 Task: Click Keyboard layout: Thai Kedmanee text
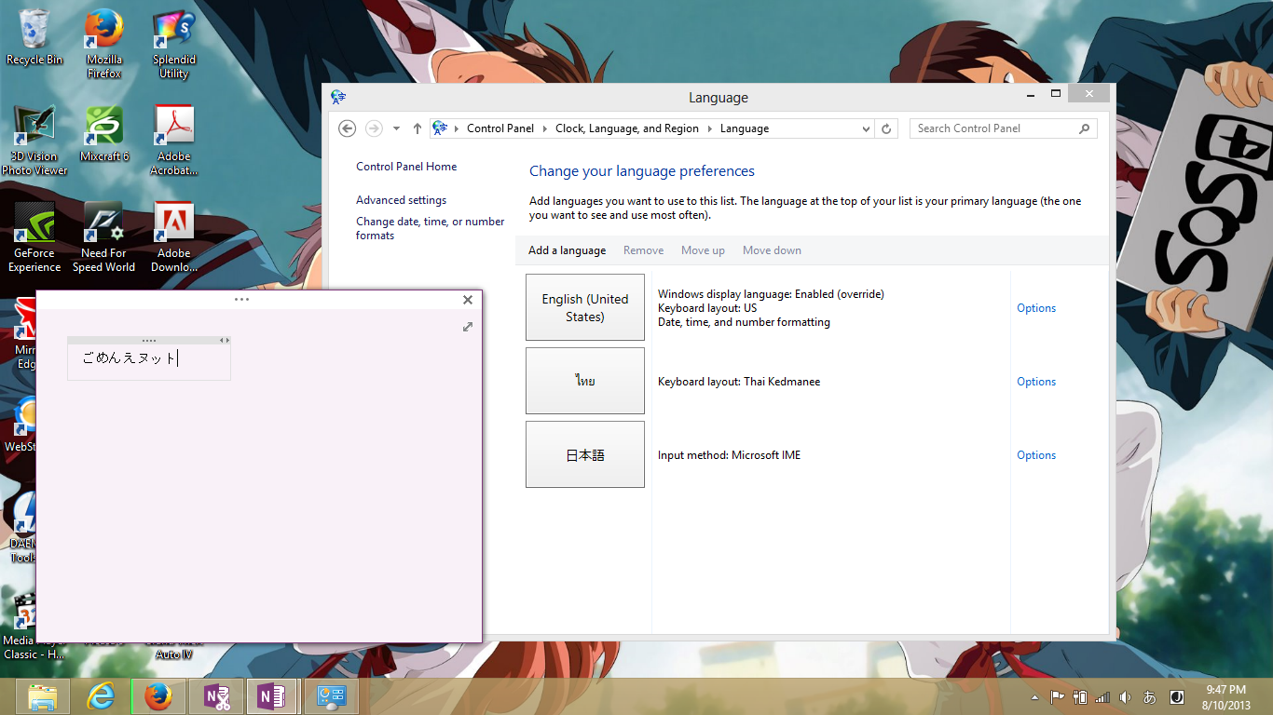tap(739, 382)
